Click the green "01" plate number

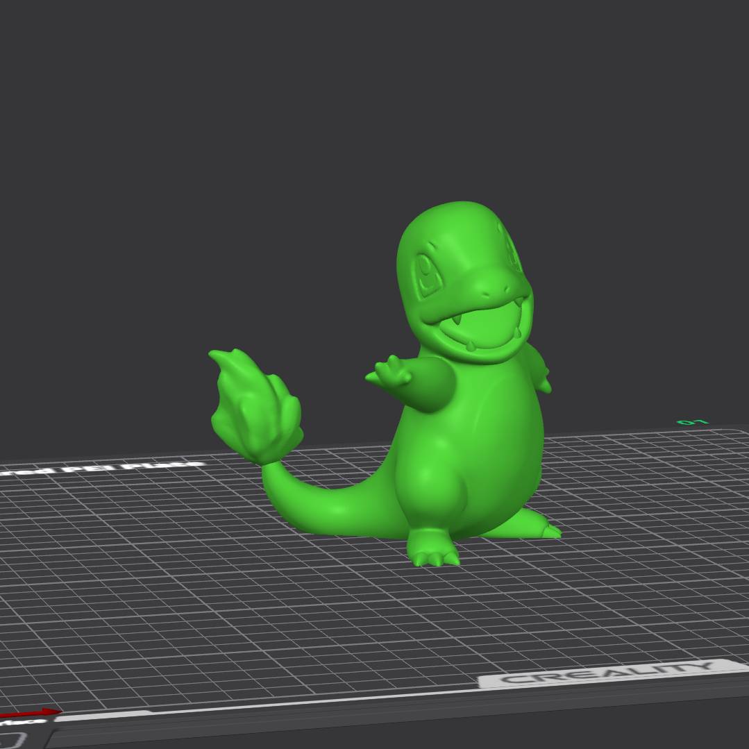693,422
